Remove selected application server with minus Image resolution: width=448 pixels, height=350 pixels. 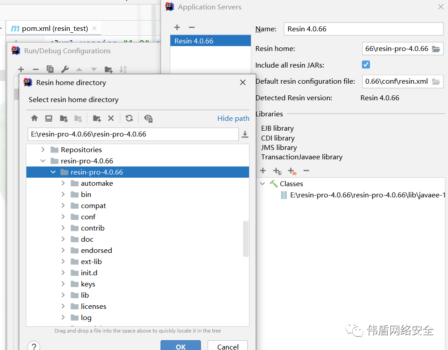pyautogui.click(x=192, y=27)
